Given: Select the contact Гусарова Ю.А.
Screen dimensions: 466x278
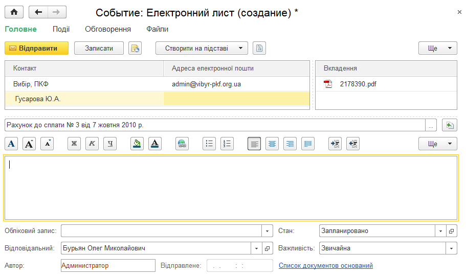Looking at the screenshot, I should (84, 99).
